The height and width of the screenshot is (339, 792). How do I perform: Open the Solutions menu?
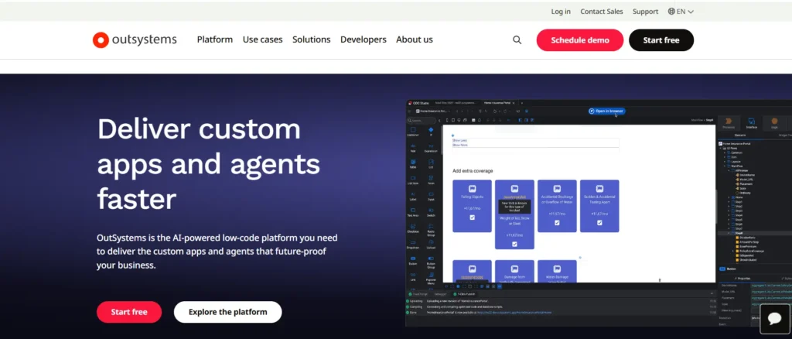coord(311,39)
